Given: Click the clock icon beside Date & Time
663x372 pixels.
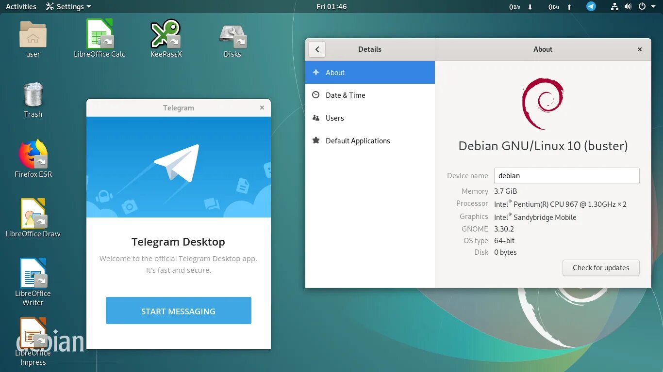Looking at the screenshot, I should click(x=316, y=95).
